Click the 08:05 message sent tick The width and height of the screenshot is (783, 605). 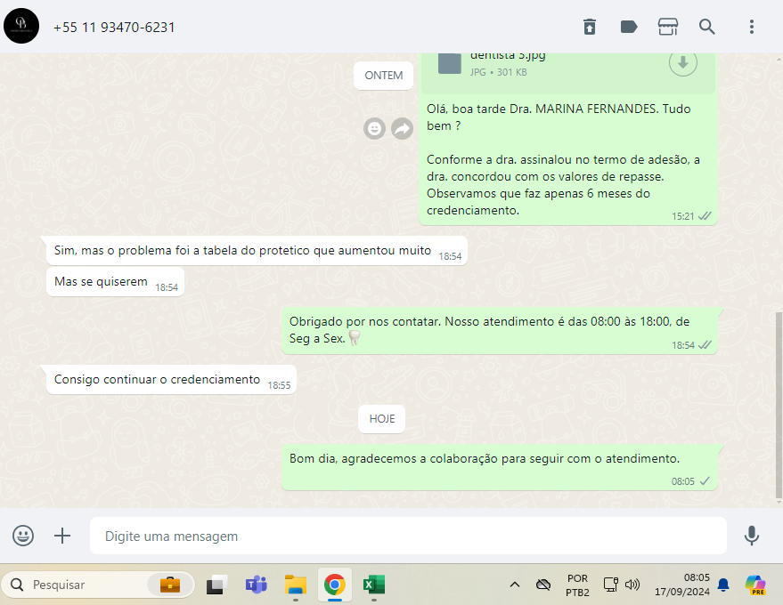704,481
